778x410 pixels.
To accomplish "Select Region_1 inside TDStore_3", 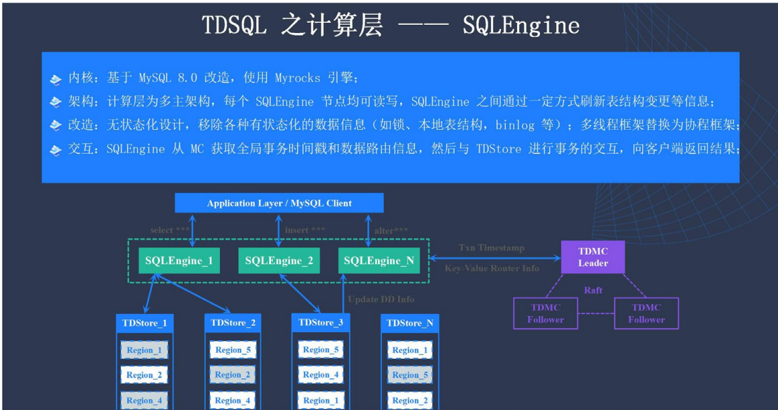I will pyautogui.click(x=321, y=400).
